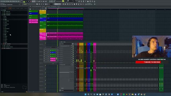Open Task View from taskbar
Image resolution: width=171 pixels, height=96 pixels.
pos(91,94)
